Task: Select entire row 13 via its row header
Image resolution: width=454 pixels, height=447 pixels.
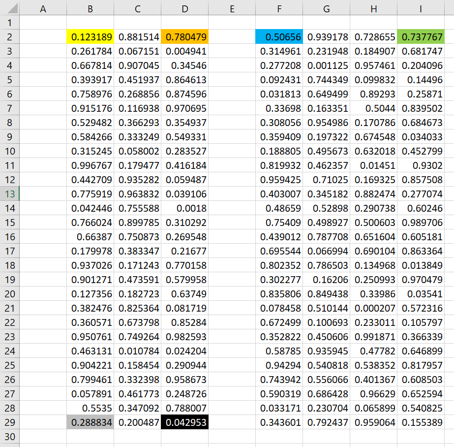Action: point(10,194)
